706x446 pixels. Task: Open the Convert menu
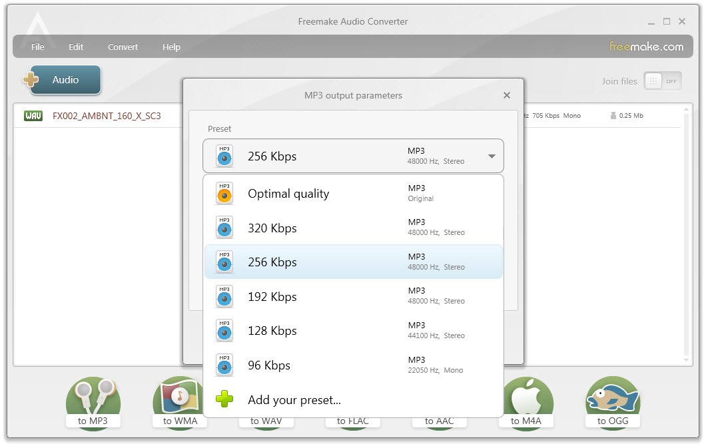click(x=123, y=47)
